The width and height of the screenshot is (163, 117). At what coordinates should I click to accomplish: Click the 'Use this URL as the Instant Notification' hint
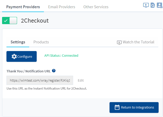point(46,89)
